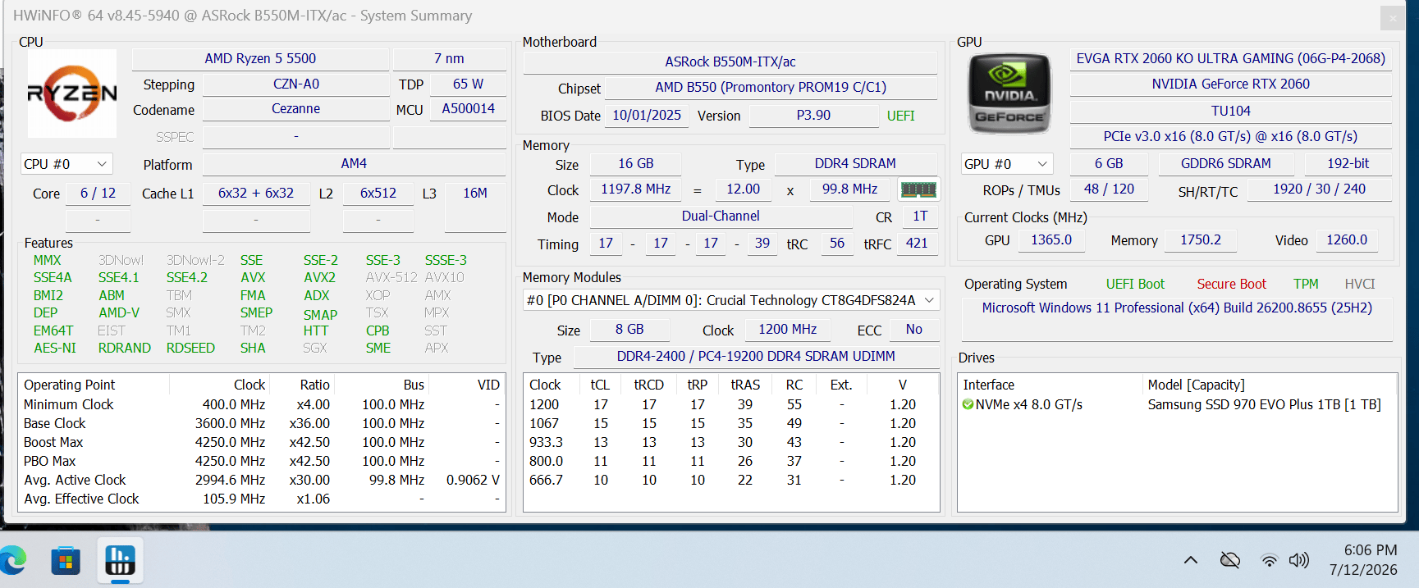Click the Secure Boot status label
Image resolution: width=1419 pixels, height=588 pixels.
(x=1231, y=284)
